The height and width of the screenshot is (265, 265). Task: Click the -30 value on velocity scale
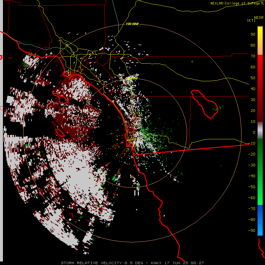click(252, 165)
